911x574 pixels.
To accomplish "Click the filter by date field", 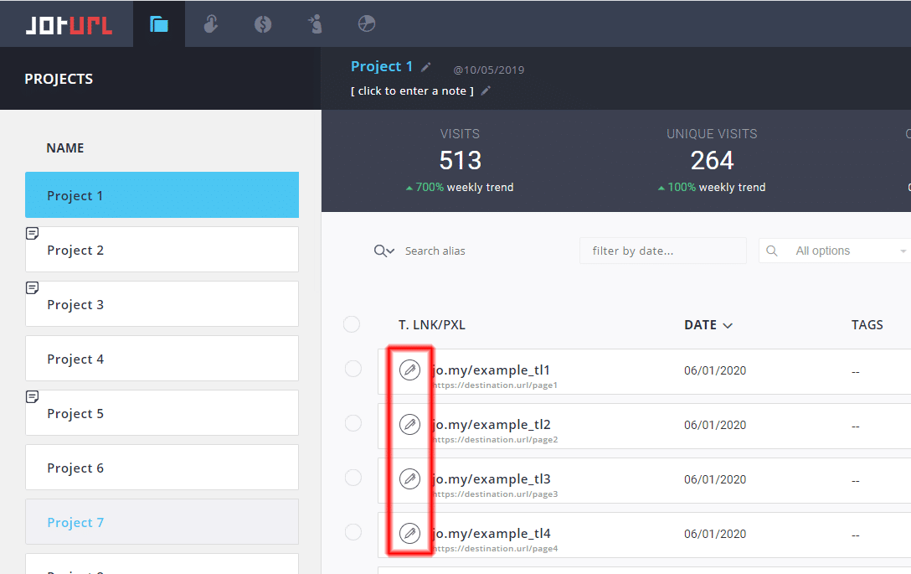I will (662, 251).
